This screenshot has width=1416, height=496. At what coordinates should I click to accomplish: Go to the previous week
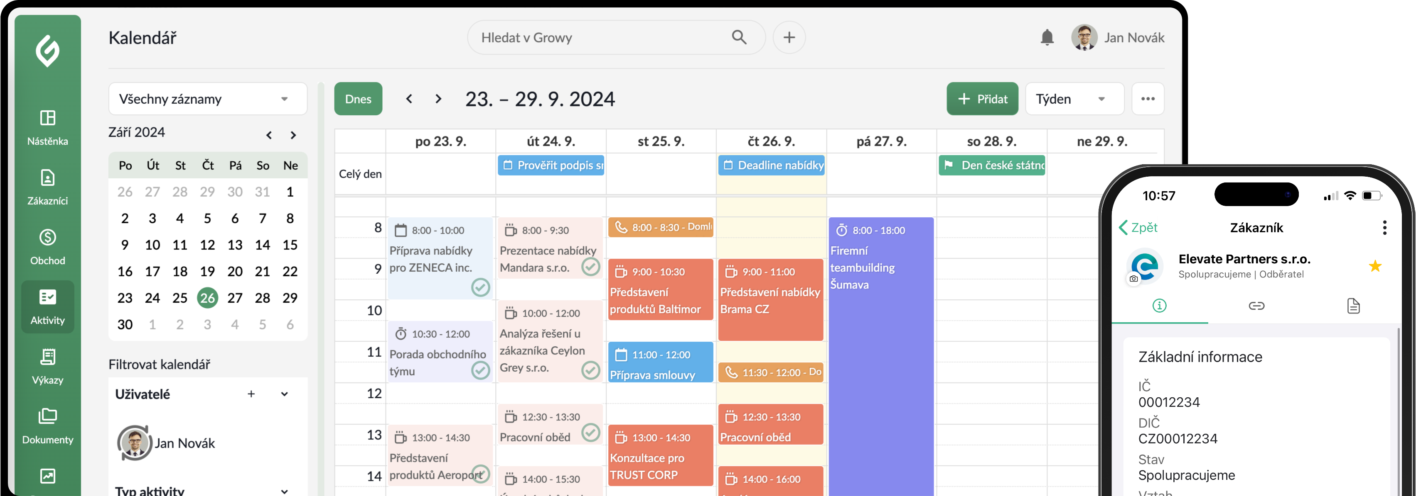click(x=409, y=99)
